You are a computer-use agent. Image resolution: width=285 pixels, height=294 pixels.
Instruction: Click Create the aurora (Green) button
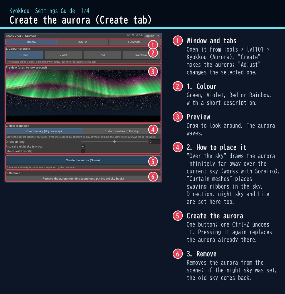tap(83, 160)
